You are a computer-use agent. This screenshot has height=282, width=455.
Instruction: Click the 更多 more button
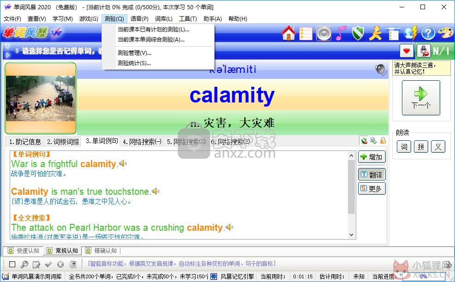tap(372, 189)
